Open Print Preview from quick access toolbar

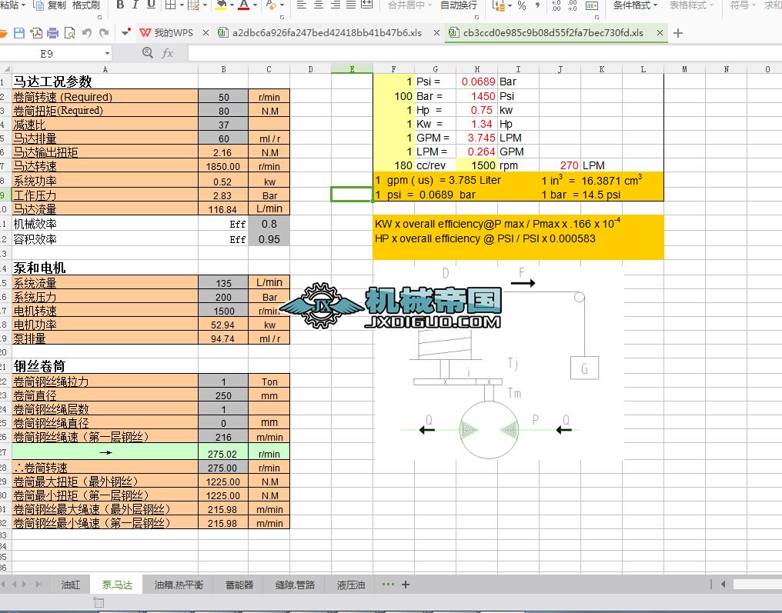tap(69, 33)
